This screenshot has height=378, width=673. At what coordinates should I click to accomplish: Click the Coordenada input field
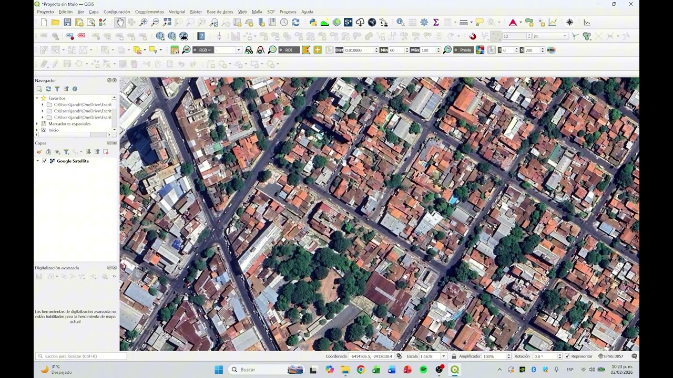(x=372, y=356)
